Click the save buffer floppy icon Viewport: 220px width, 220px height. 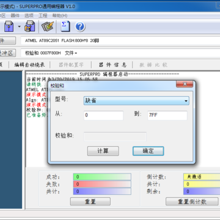coord(9,26)
